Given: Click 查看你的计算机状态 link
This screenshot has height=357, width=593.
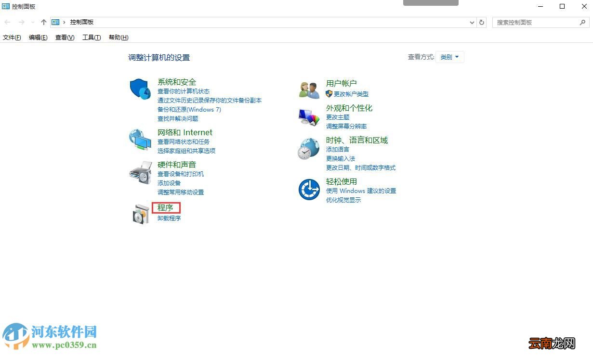Looking at the screenshot, I should click(x=184, y=91).
